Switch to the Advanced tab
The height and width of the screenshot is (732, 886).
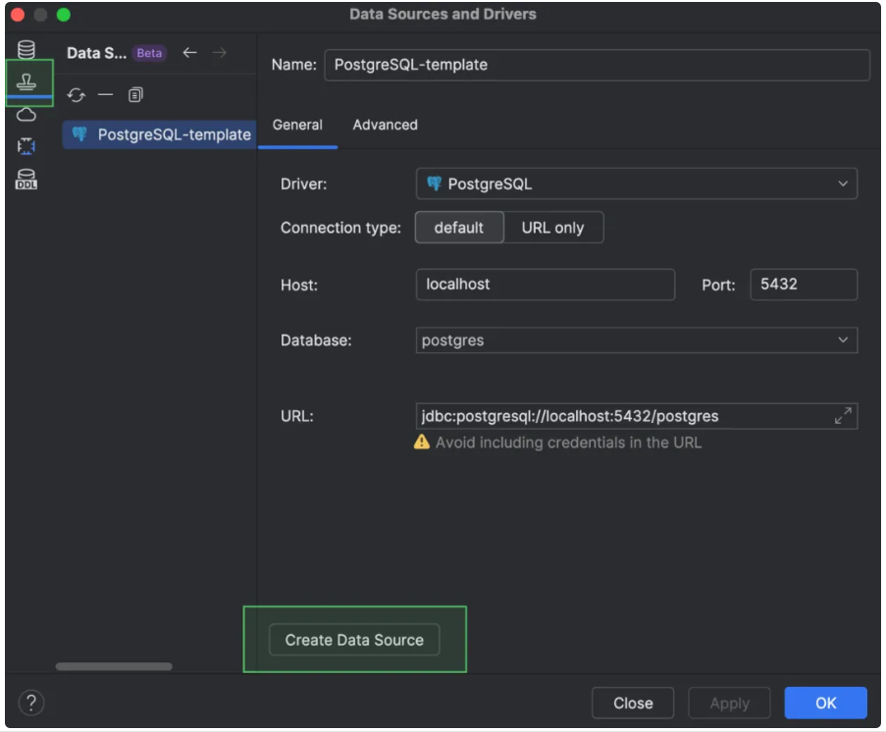[x=385, y=125]
